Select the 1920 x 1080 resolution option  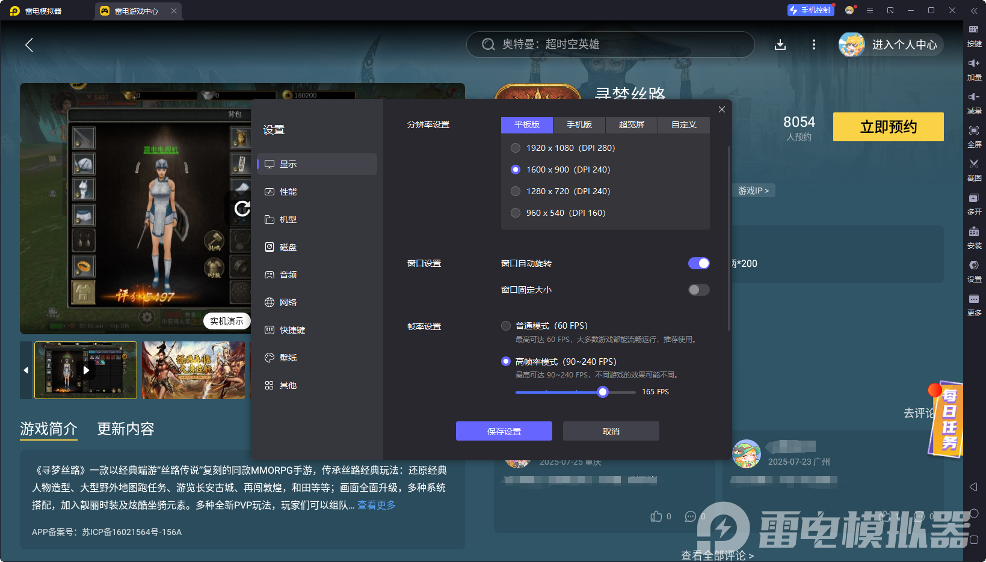tap(516, 148)
